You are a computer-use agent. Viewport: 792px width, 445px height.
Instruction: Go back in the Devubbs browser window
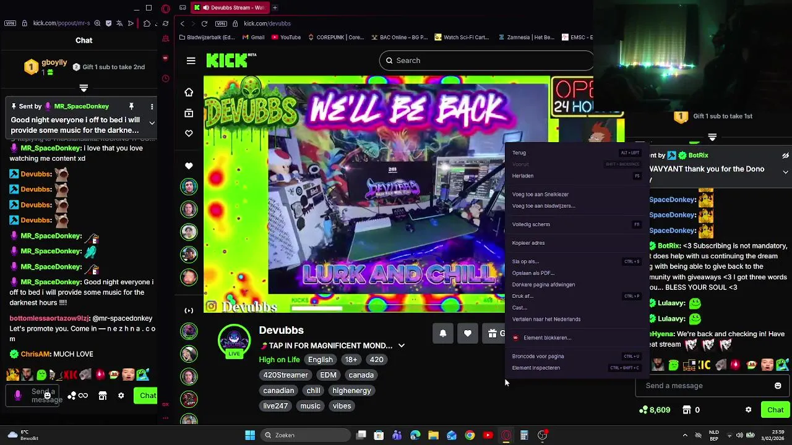182,23
